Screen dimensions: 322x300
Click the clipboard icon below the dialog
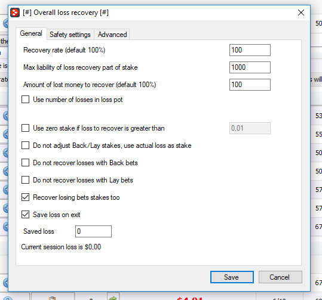(53, 298)
